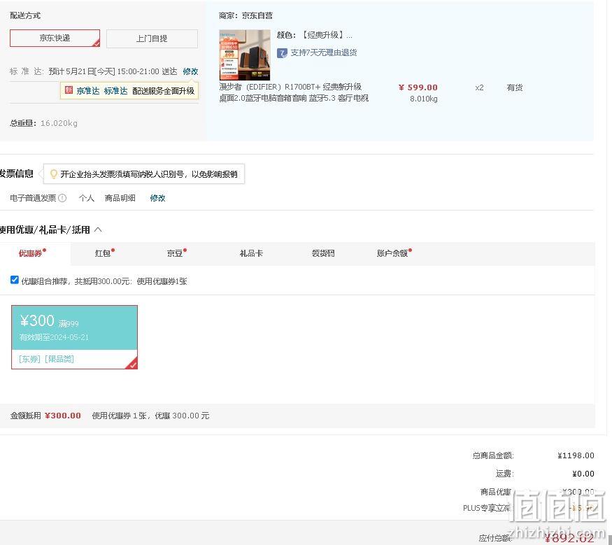This screenshot has width=612, height=545.
Task: Click 使用优惠券 1 张，优惠 300.00 元 summary
Action: (150, 416)
